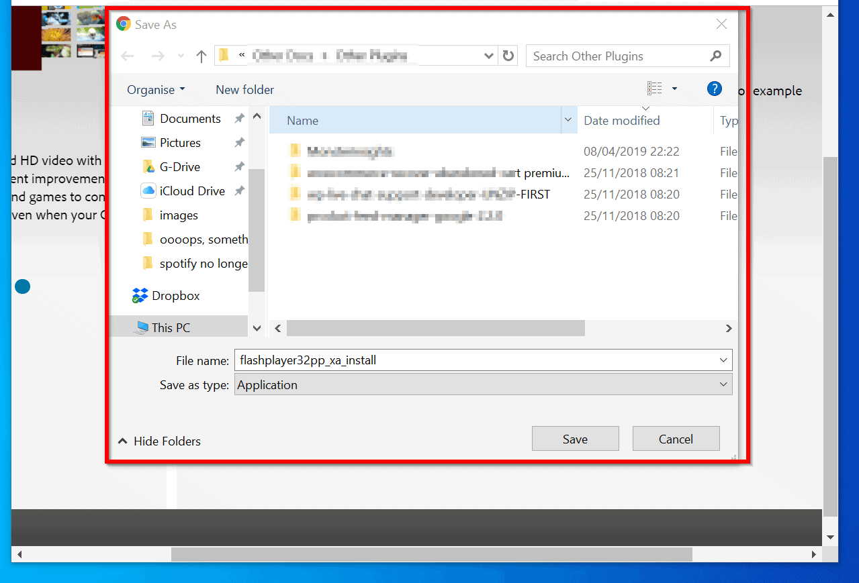Refresh the current folder view
The height and width of the screenshot is (583, 859).
point(508,56)
